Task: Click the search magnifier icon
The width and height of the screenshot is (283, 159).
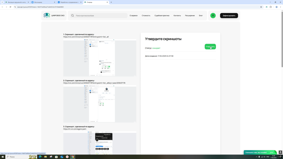Action: click(73, 15)
